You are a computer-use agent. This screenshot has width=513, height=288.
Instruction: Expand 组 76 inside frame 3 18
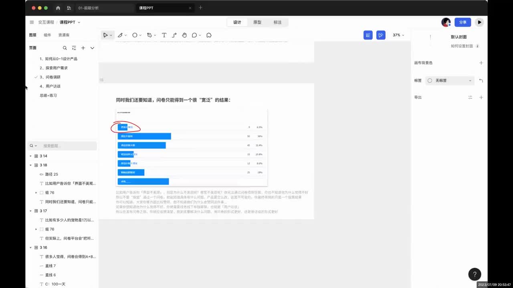click(x=36, y=193)
